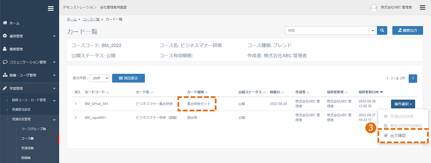Sort by カードコード column arrow
Image resolution: width=431 pixels, height=163 pixels.
click(108, 92)
